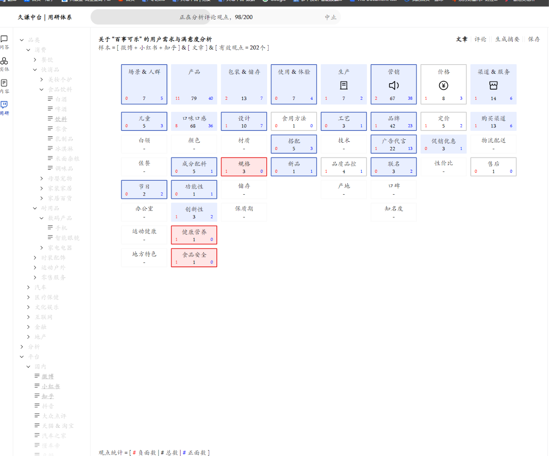Viewport: 549px width, 456px height.
Task: Click 生成摘要 to generate summary
Action: pos(507,39)
